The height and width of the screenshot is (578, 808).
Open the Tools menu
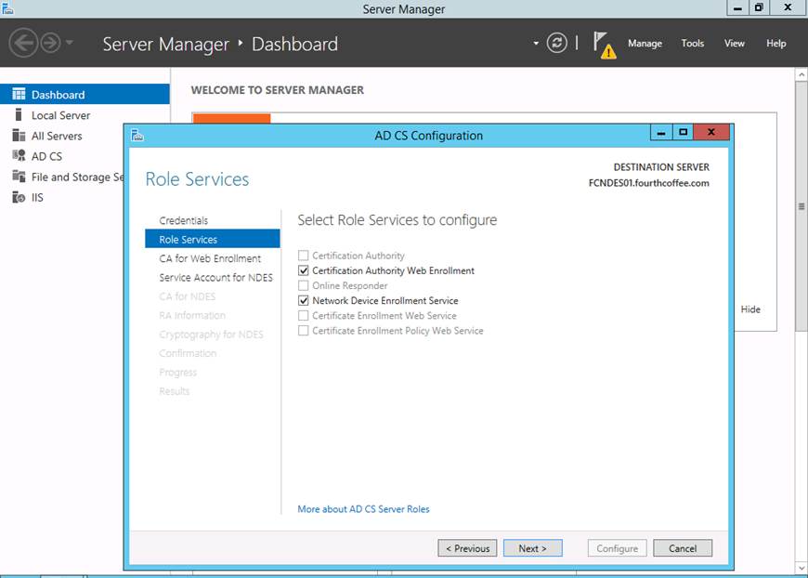pyautogui.click(x=692, y=44)
